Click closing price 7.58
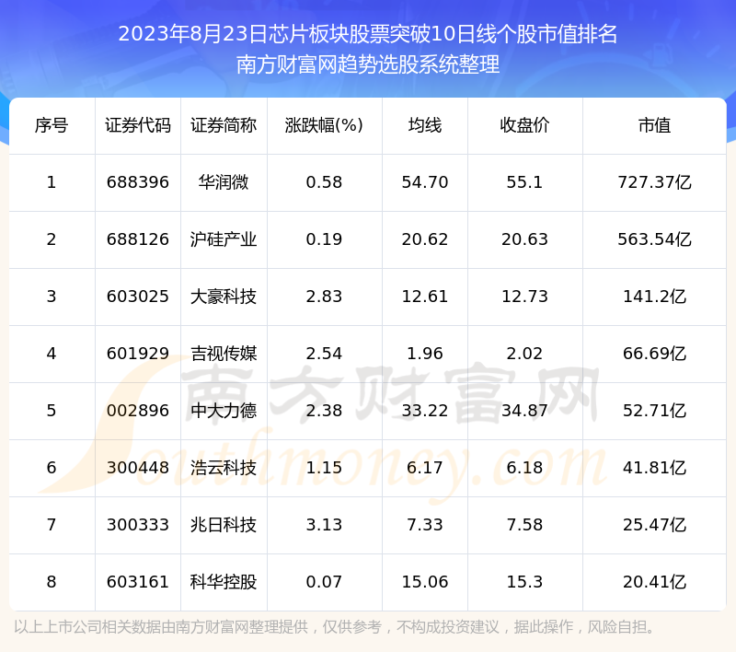This screenshot has height=652, width=736. (x=524, y=525)
